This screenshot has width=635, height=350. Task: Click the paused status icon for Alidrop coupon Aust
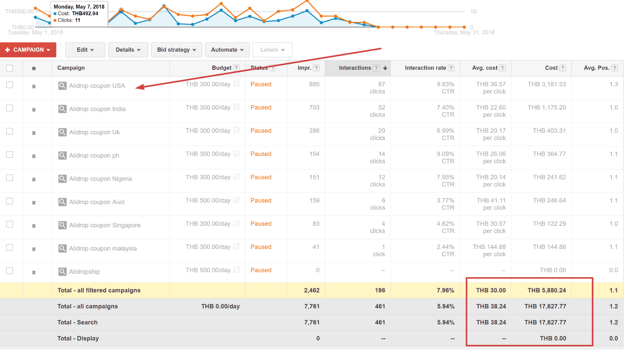34,203
